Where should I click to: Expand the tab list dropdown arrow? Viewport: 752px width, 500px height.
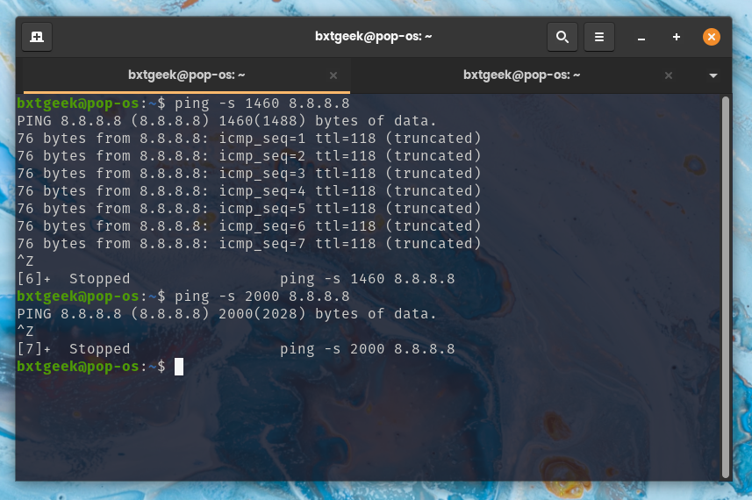713,76
